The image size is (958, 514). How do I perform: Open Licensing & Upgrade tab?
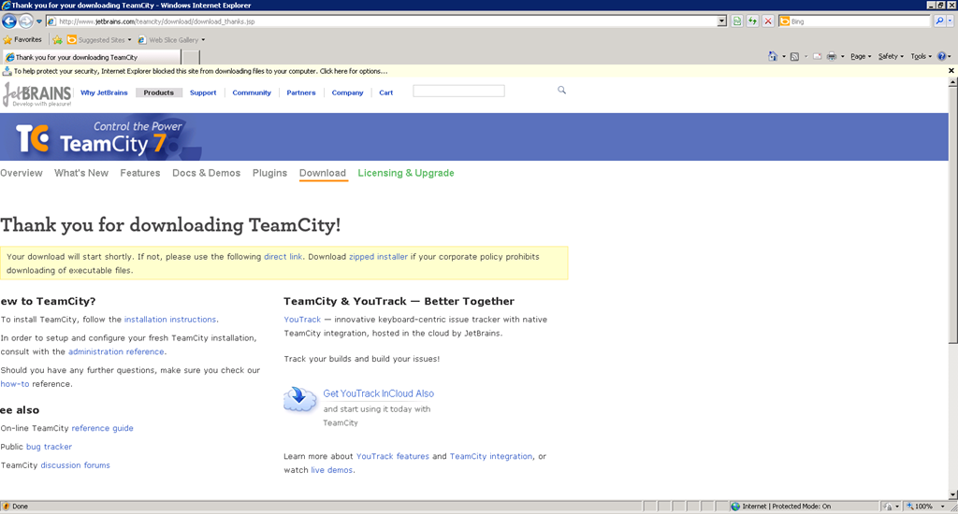pyautogui.click(x=406, y=173)
